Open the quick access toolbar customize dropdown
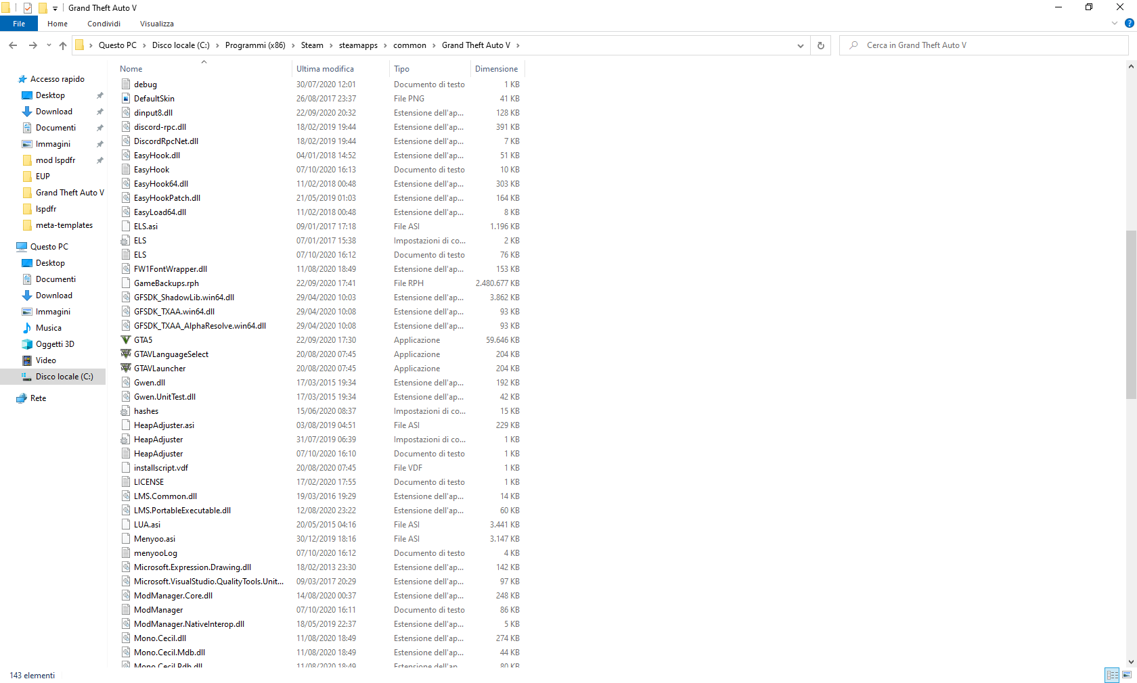The height and width of the screenshot is (683, 1137). 55,9
